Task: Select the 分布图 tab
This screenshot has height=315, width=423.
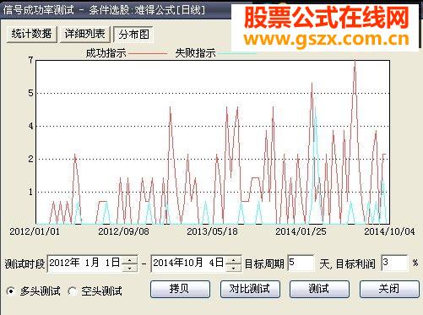Action: [133, 35]
